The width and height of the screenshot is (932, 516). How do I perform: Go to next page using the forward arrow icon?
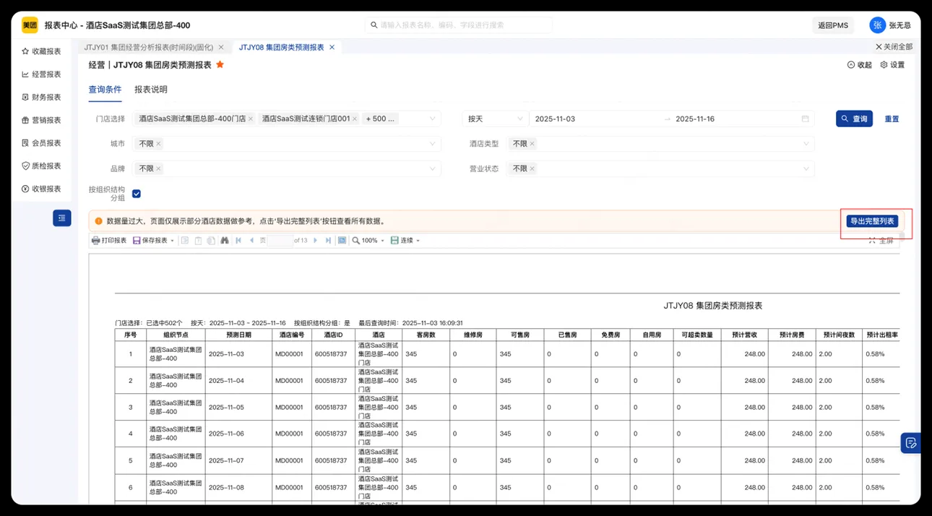pyautogui.click(x=316, y=240)
